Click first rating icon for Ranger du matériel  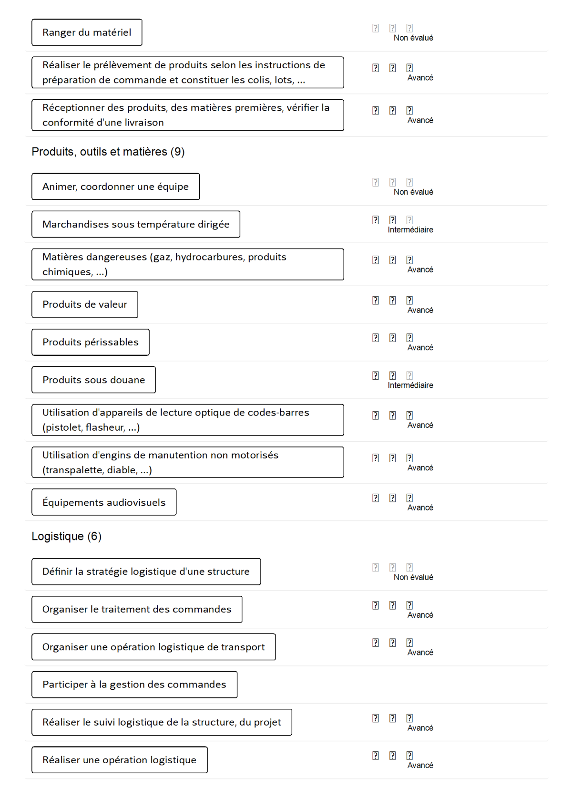coord(376,28)
